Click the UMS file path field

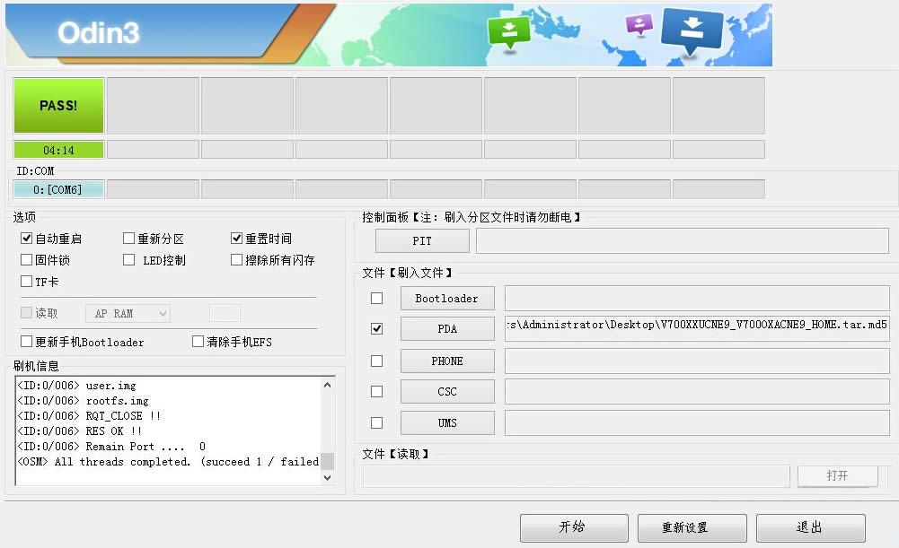coord(697,423)
